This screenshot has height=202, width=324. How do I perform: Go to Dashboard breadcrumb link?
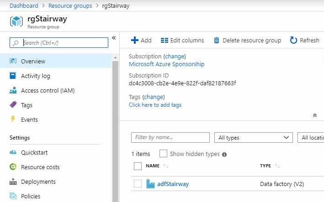pyautogui.click(x=24, y=5)
